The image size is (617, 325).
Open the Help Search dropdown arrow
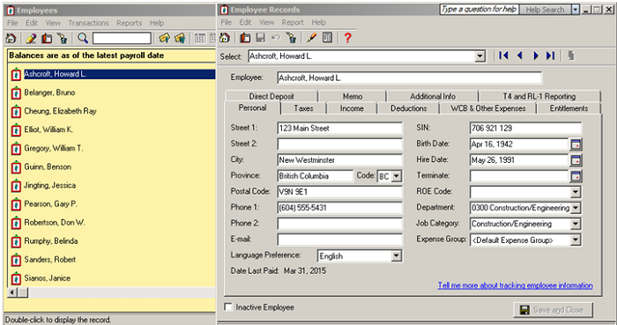(x=576, y=10)
